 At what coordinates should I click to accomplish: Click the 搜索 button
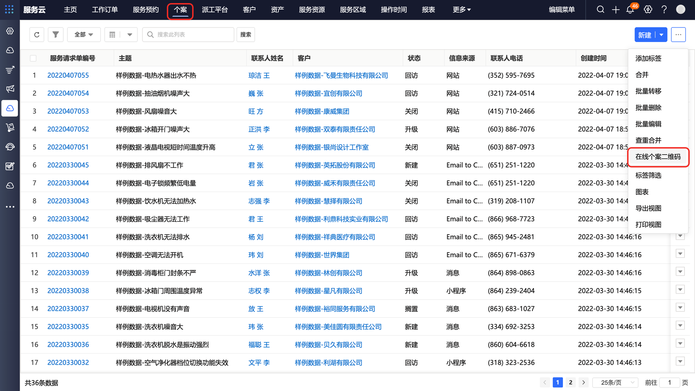click(246, 34)
